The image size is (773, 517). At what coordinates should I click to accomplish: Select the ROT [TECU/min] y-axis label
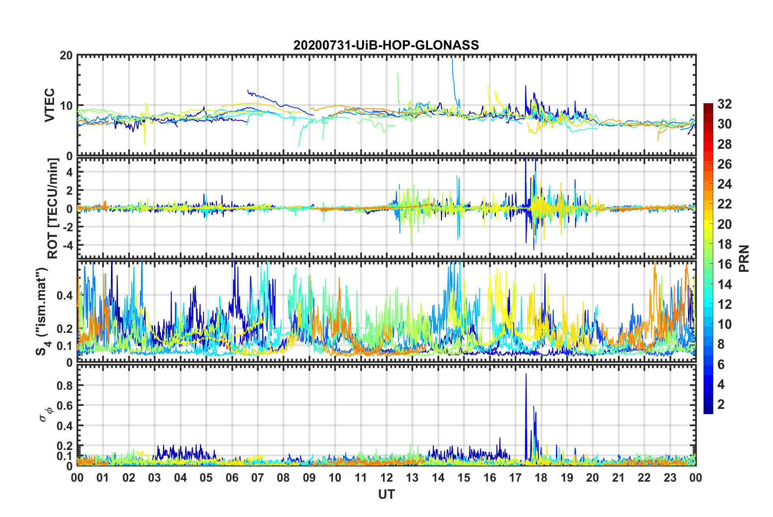[x=53, y=208]
